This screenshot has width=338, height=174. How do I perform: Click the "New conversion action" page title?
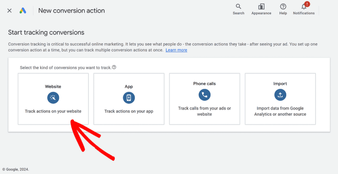72,11
